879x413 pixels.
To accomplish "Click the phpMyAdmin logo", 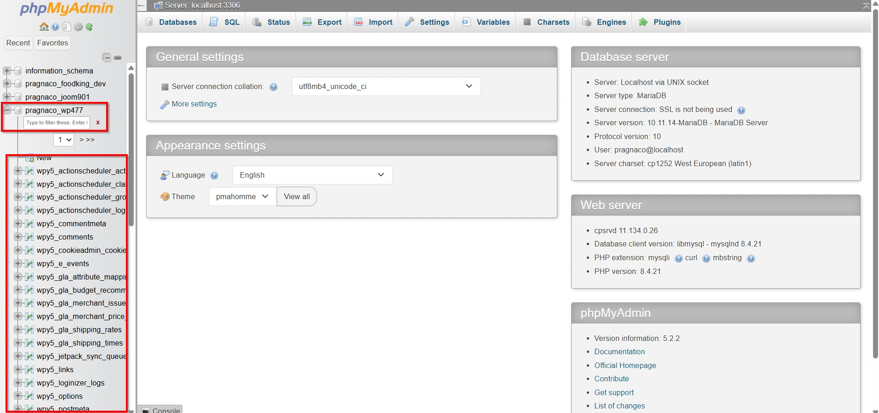I will pos(67,8).
